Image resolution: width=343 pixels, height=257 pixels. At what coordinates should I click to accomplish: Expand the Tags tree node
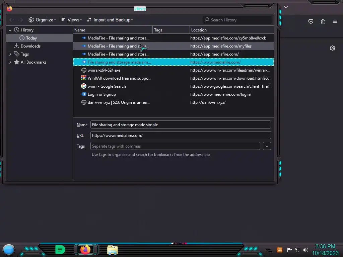click(10, 54)
